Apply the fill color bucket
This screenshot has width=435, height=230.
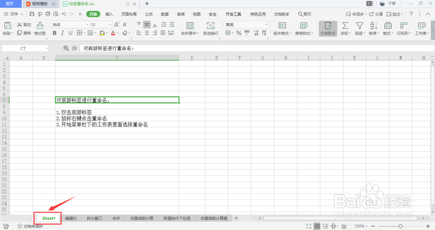pyautogui.click(x=102, y=33)
